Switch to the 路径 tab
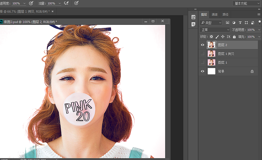This screenshot has width=262, height=160. click(x=225, y=14)
